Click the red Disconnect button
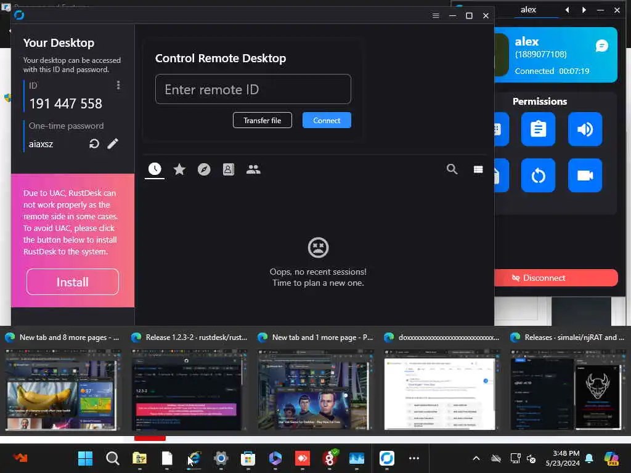631x473 pixels. [556, 278]
